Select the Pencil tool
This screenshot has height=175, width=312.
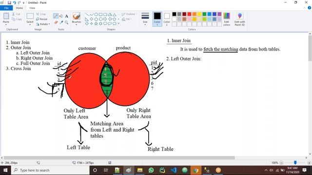(56, 16)
